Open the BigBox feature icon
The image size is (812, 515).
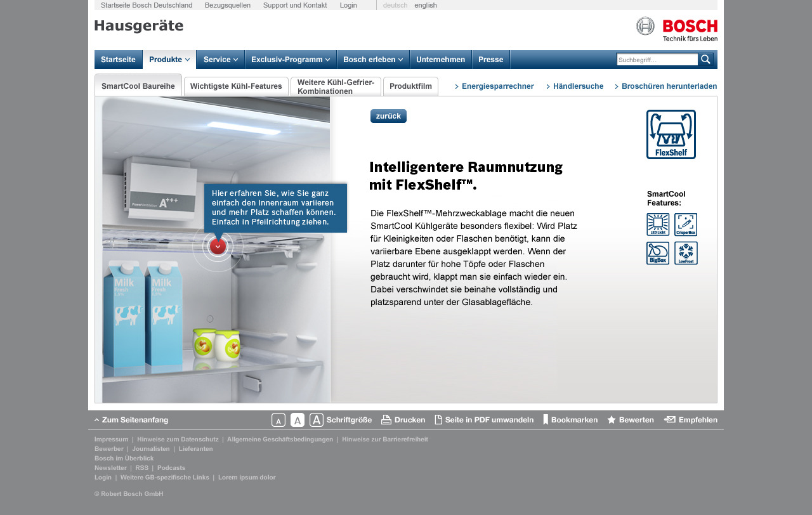click(658, 252)
